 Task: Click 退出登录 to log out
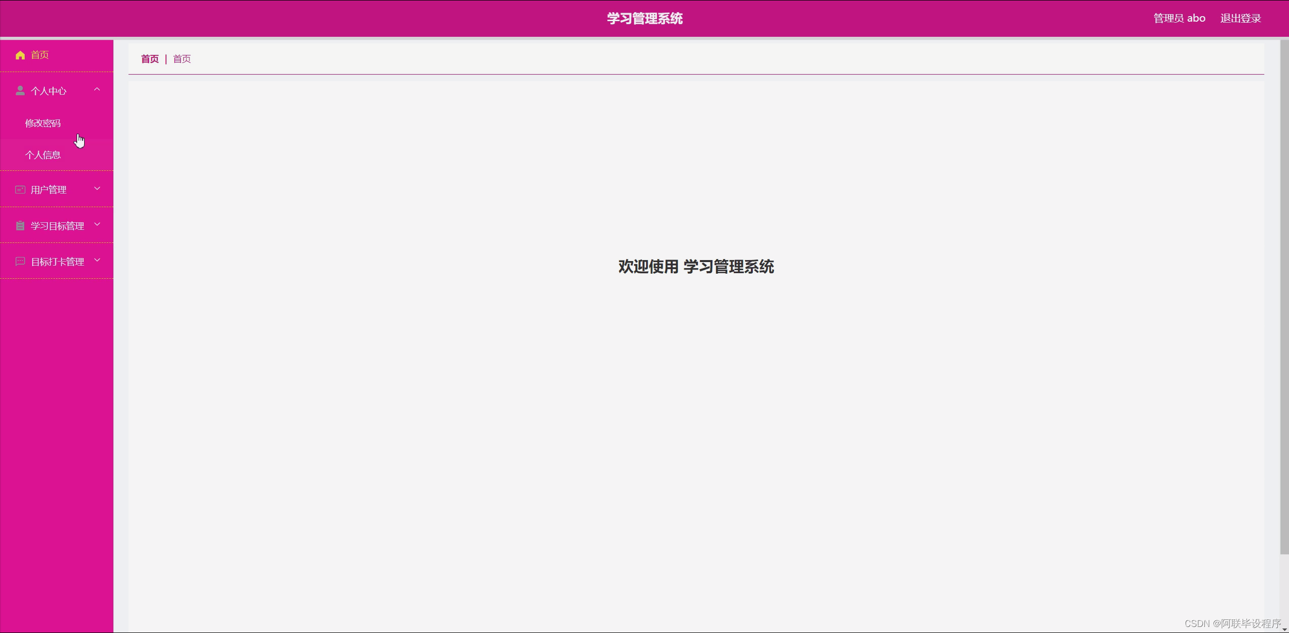(1240, 18)
